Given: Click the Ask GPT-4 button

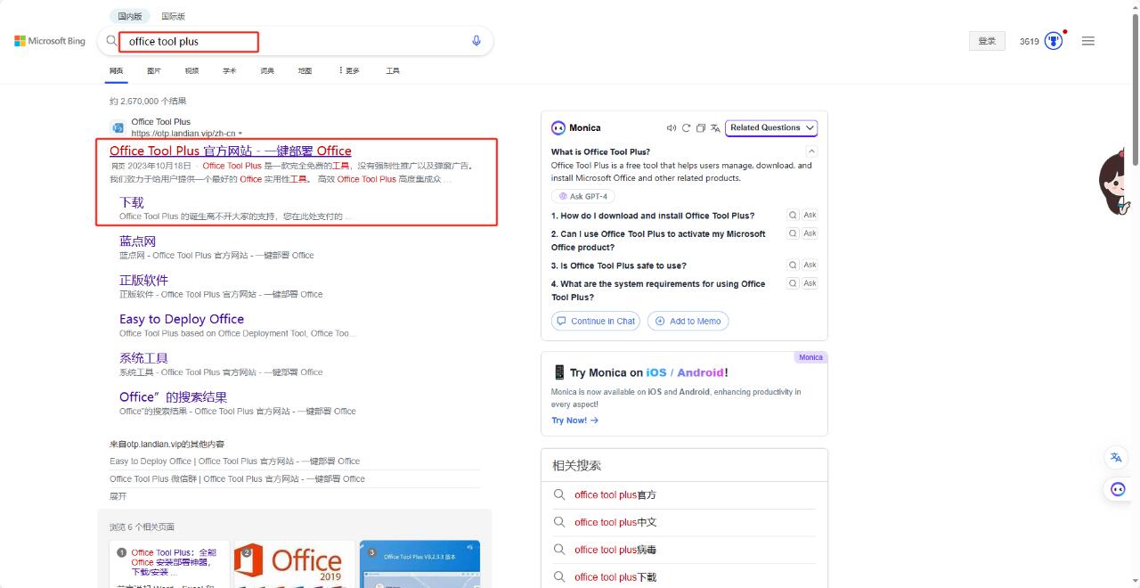Looking at the screenshot, I should coord(582,197).
